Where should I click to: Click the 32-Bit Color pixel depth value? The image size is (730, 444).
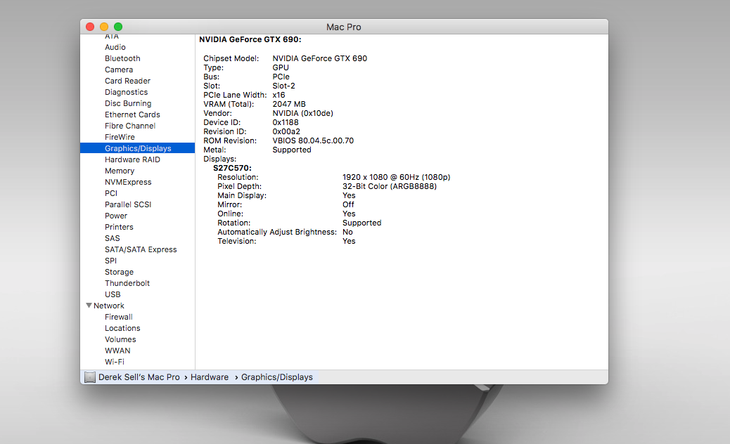point(390,186)
